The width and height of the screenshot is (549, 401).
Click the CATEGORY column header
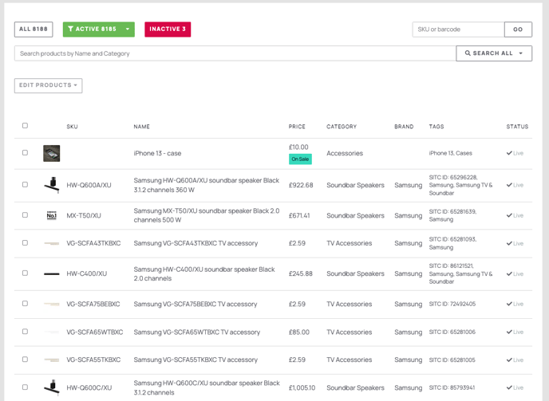pos(342,127)
